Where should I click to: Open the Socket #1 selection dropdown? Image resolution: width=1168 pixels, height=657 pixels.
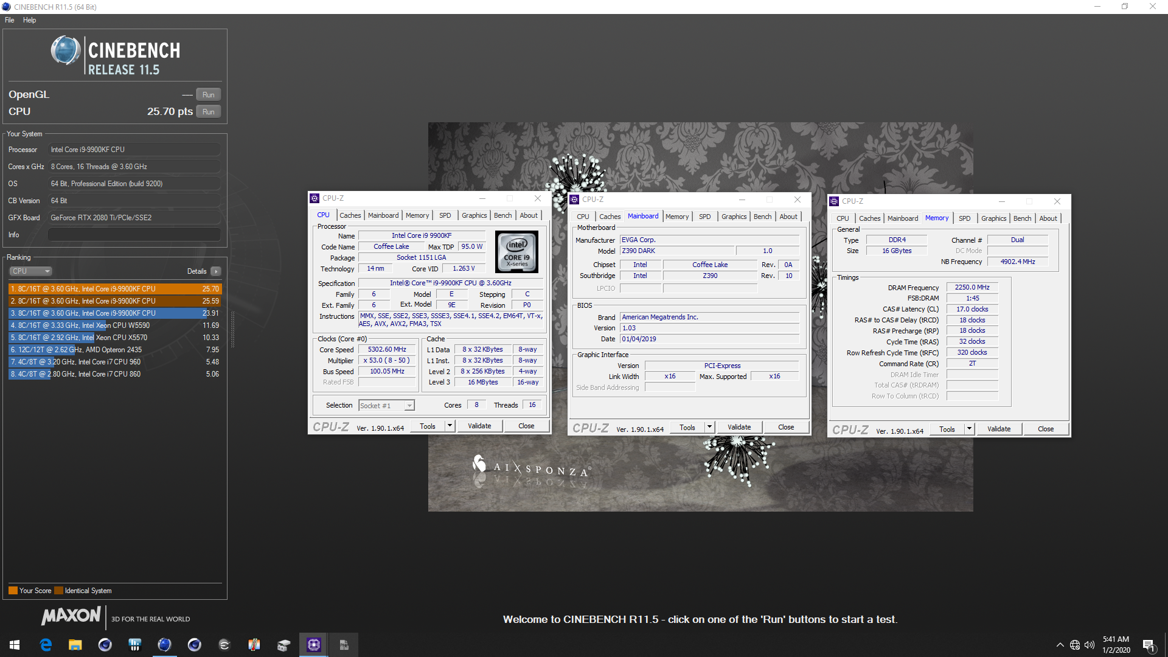point(387,406)
